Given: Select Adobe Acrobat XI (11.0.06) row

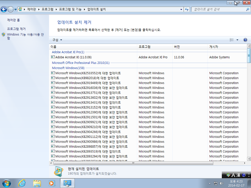Looking at the screenshot, I should (148, 57).
